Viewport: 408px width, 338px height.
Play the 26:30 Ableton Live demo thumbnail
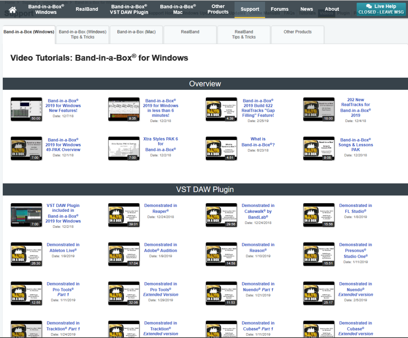click(26, 254)
